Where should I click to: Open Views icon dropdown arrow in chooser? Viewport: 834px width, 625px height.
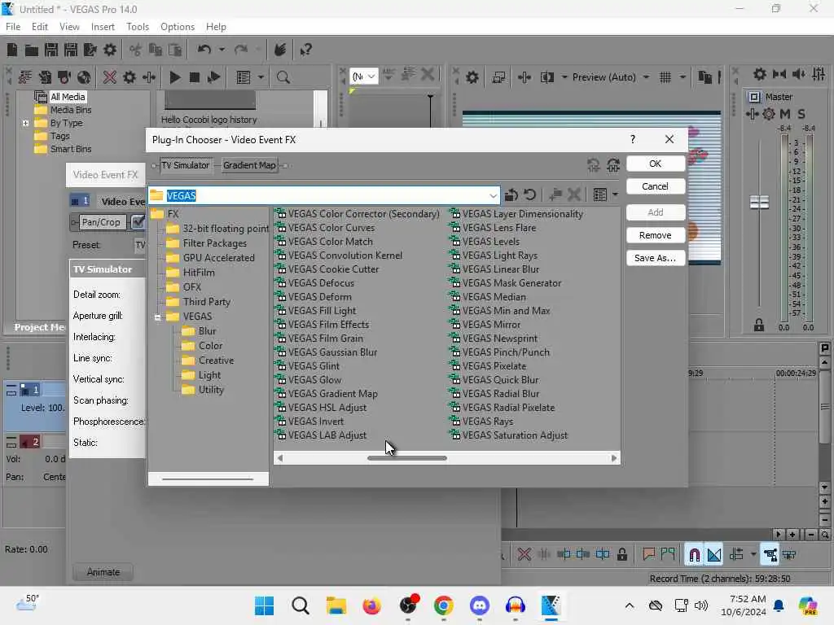pyautogui.click(x=615, y=195)
